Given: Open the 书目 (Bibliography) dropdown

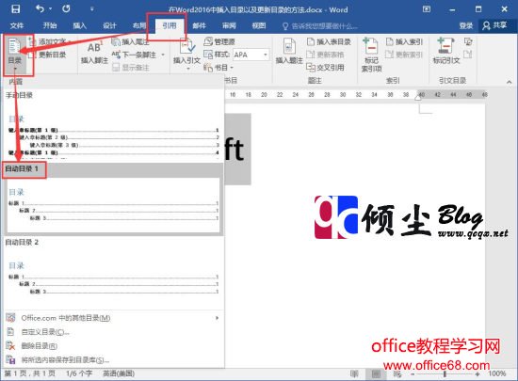Looking at the screenshot, I should pyautogui.click(x=219, y=68).
